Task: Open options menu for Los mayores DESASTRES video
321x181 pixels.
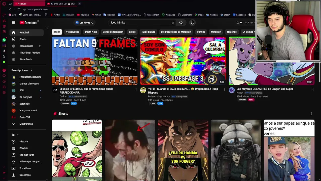Action: coord(313,89)
